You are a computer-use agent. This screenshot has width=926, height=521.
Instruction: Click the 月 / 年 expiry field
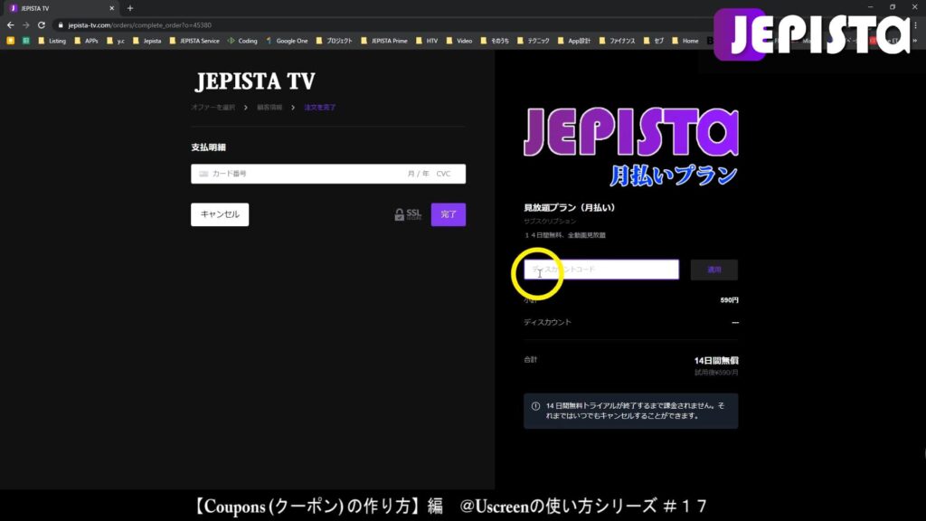418,174
